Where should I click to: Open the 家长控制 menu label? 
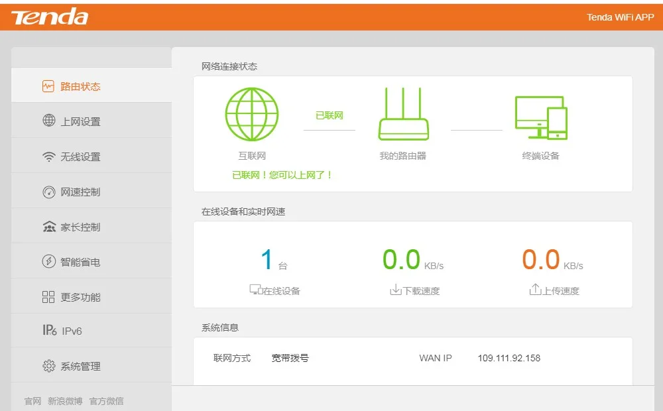pos(80,227)
